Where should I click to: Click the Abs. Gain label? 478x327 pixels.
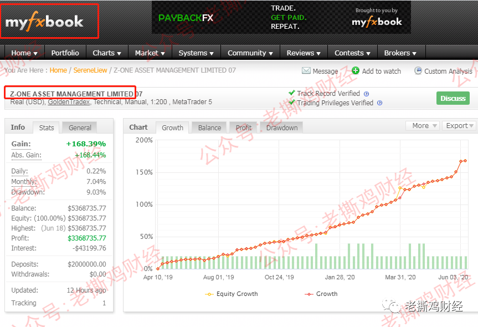coord(26,155)
